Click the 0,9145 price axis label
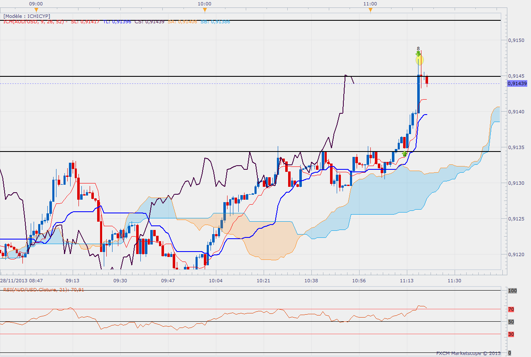This screenshot has width=531, height=357. (516, 76)
